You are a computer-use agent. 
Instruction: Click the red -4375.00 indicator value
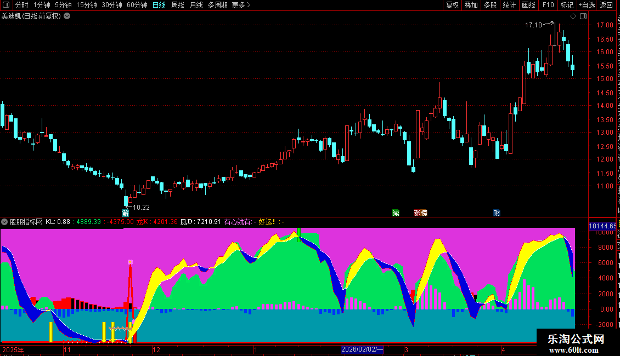tap(120, 222)
